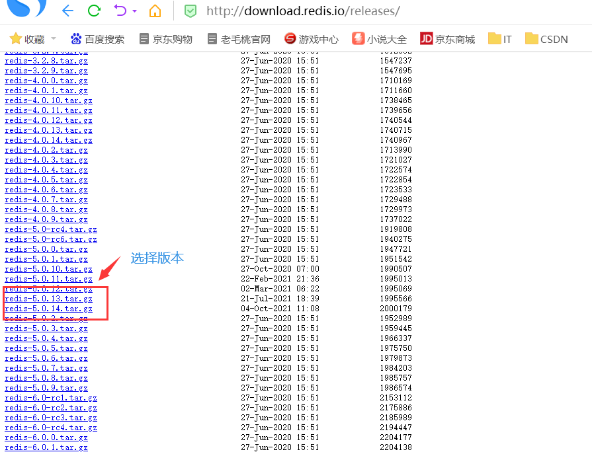Click the browser home icon
The height and width of the screenshot is (454, 592).
pos(156,11)
